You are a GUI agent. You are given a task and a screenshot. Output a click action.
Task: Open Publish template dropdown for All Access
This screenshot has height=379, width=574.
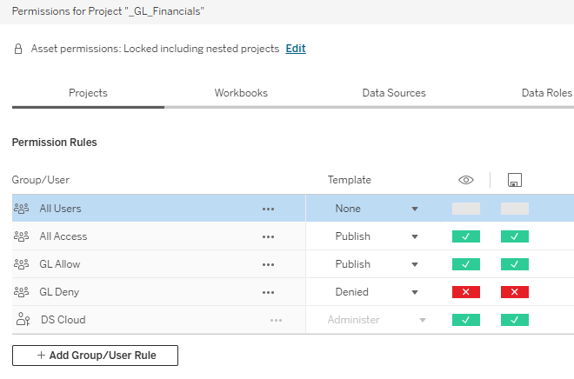point(415,236)
